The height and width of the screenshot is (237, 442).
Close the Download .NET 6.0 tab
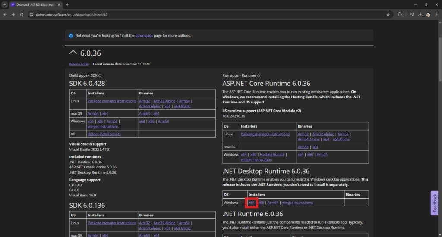coord(59,4)
